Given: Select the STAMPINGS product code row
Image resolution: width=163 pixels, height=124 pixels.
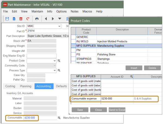Looking at the screenshot, I should pyautogui.click(x=117, y=59).
